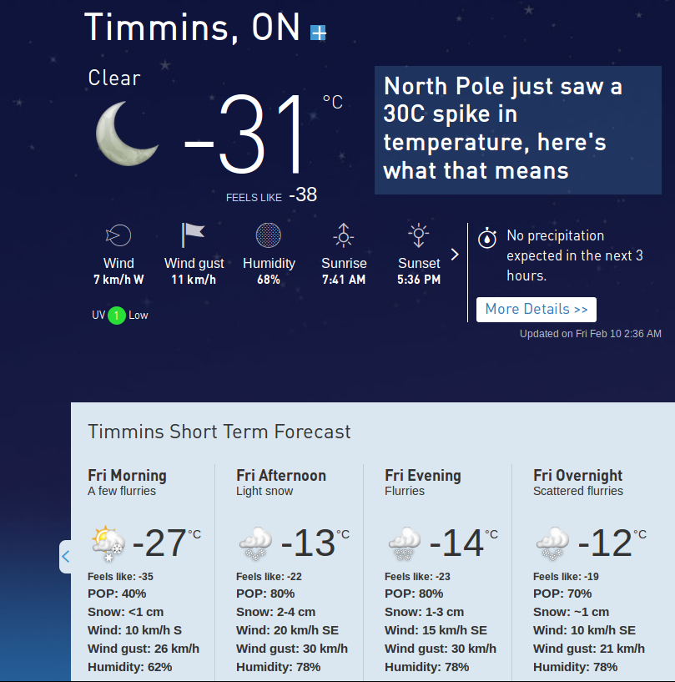Click Fri Overnight scattered flurries icon

[552, 544]
